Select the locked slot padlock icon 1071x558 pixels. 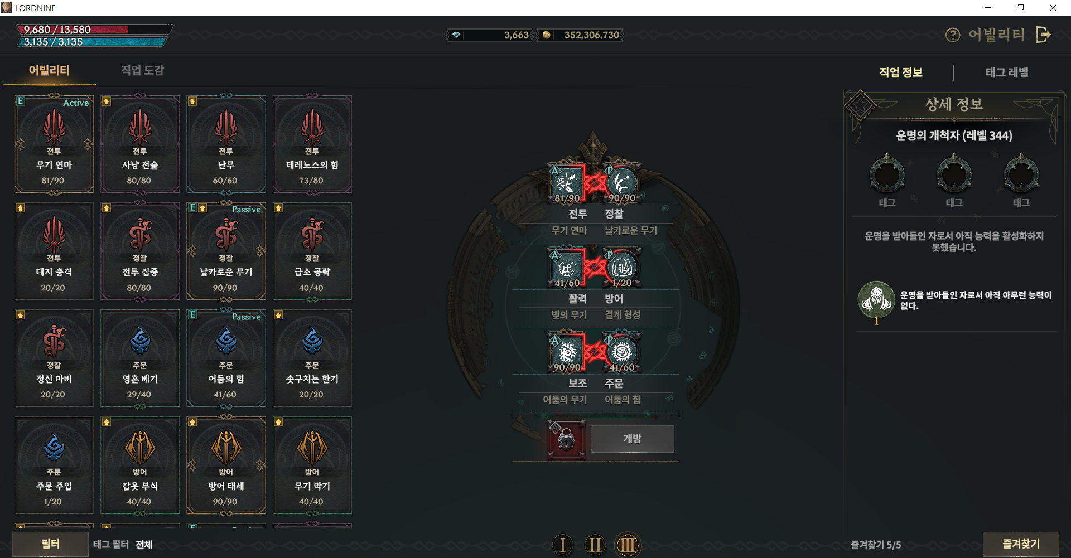click(x=566, y=439)
